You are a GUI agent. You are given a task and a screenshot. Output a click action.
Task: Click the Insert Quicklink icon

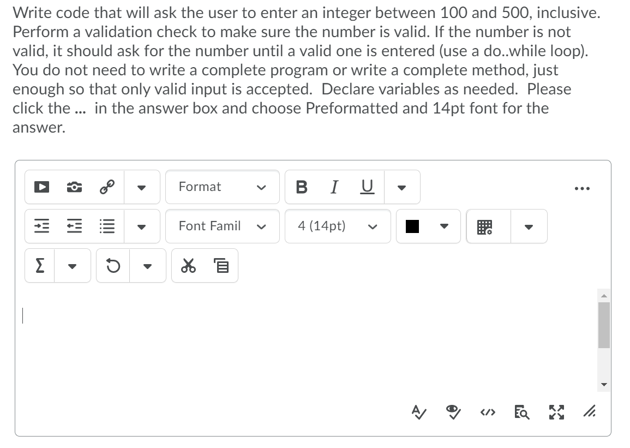tap(107, 187)
